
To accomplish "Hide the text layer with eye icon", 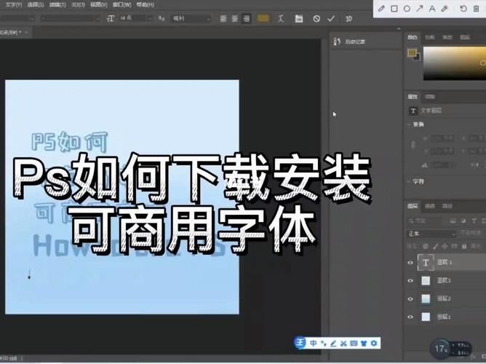I will 410,263.
